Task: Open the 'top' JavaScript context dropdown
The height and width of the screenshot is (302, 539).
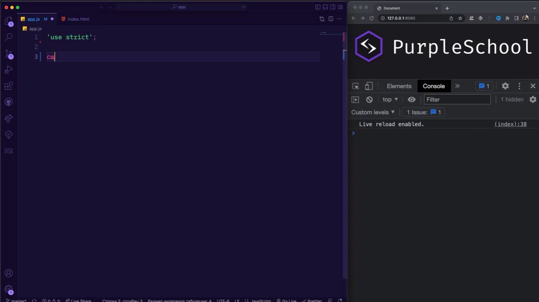Action: tap(390, 100)
